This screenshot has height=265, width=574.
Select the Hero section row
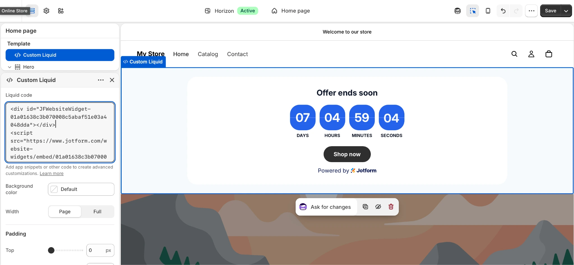[x=60, y=67]
